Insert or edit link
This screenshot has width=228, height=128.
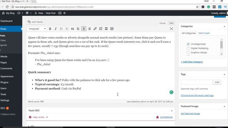click(x=95, y=29)
